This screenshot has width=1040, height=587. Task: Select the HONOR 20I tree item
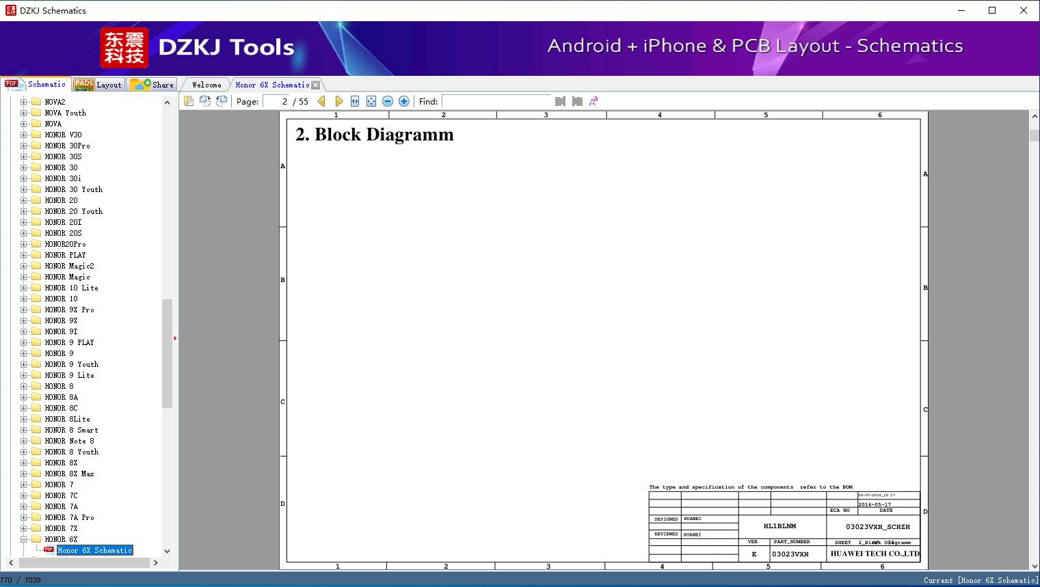63,222
